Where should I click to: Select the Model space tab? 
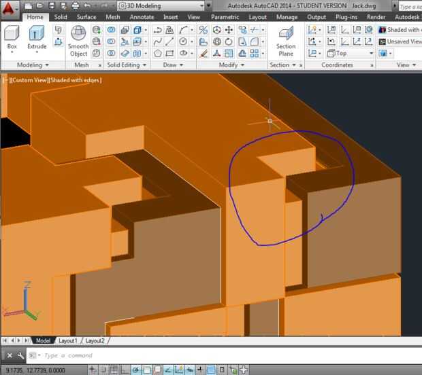click(x=43, y=340)
